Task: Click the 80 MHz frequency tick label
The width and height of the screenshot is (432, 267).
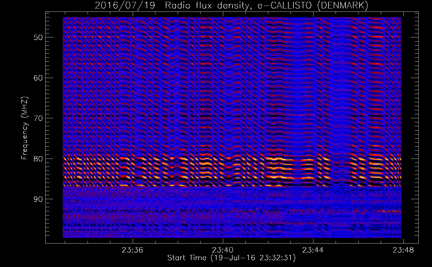Action: coord(38,159)
